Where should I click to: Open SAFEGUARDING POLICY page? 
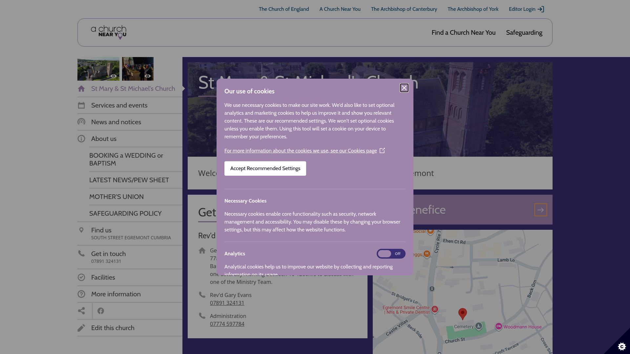click(136, 213)
